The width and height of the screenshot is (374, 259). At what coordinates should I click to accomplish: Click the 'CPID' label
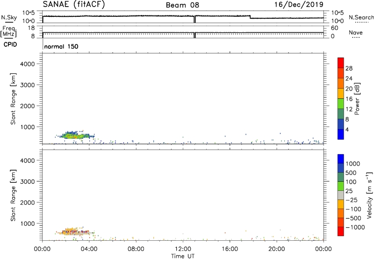point(10,44)
